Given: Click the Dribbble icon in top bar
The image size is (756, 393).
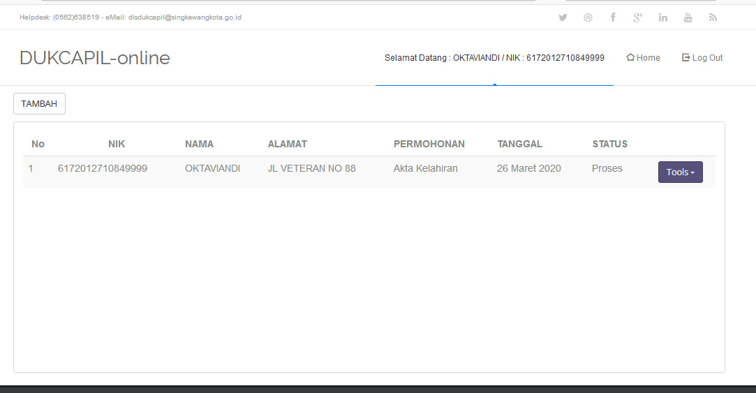Looking at the screenshot, I should (588, 17).
